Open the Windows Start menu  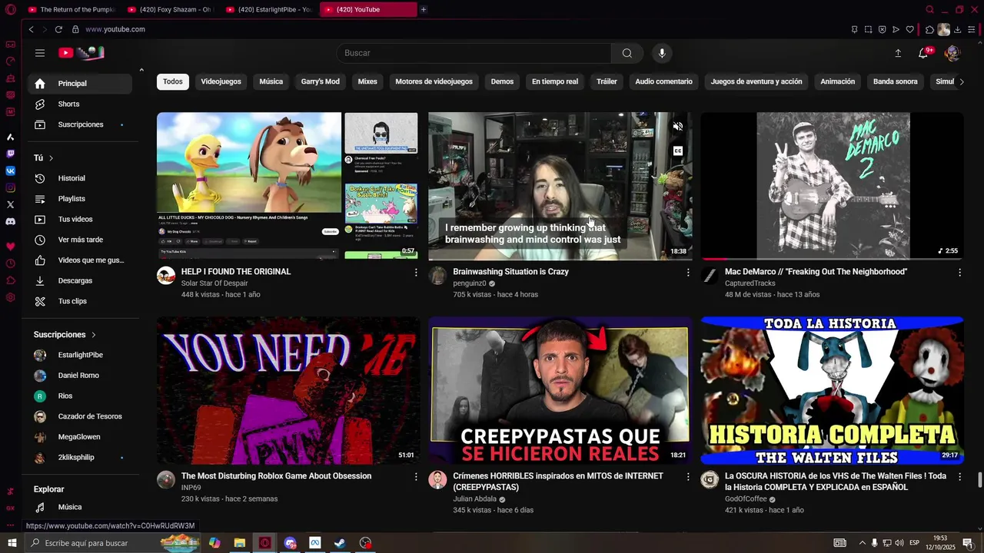(x=12, y=543)
